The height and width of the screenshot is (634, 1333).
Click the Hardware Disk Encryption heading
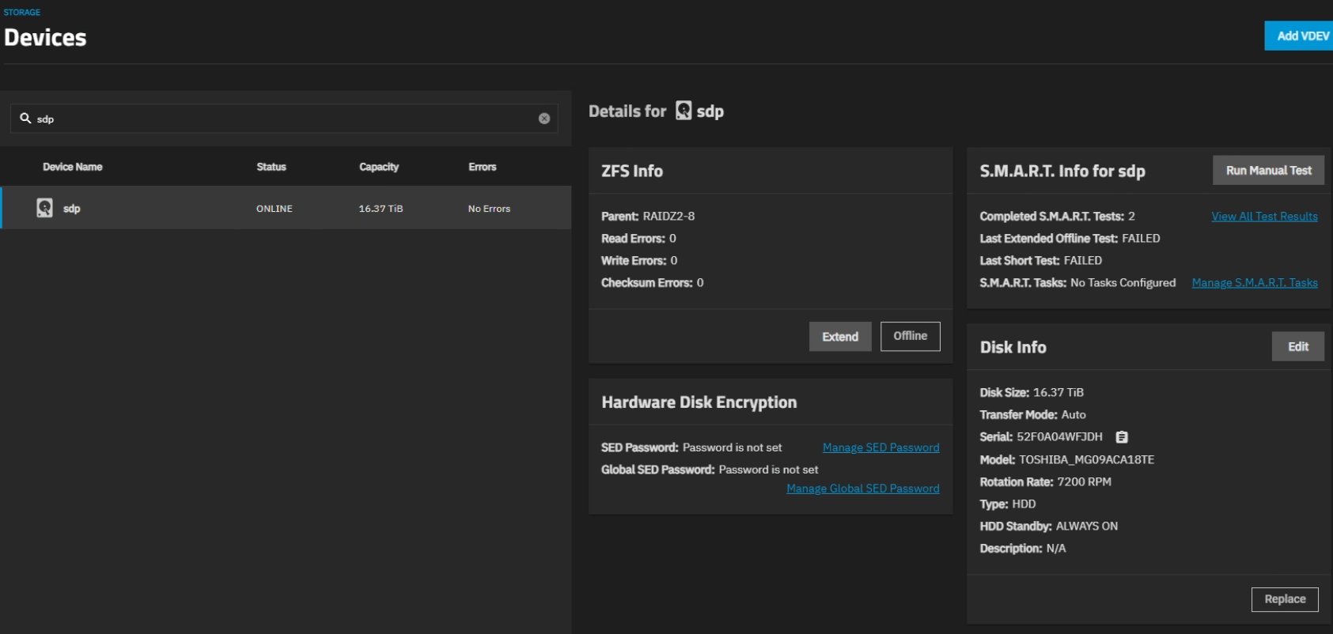699,402
